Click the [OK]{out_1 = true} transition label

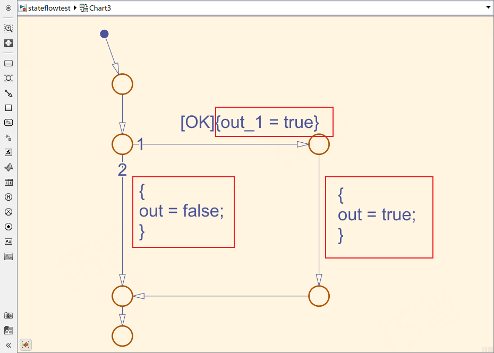(x=250, y=123)
